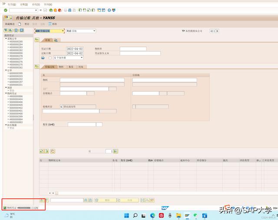Select the header tab with people icon
Image resolution: width=278 pixels, height=220 pixels.
click(56, 40)
